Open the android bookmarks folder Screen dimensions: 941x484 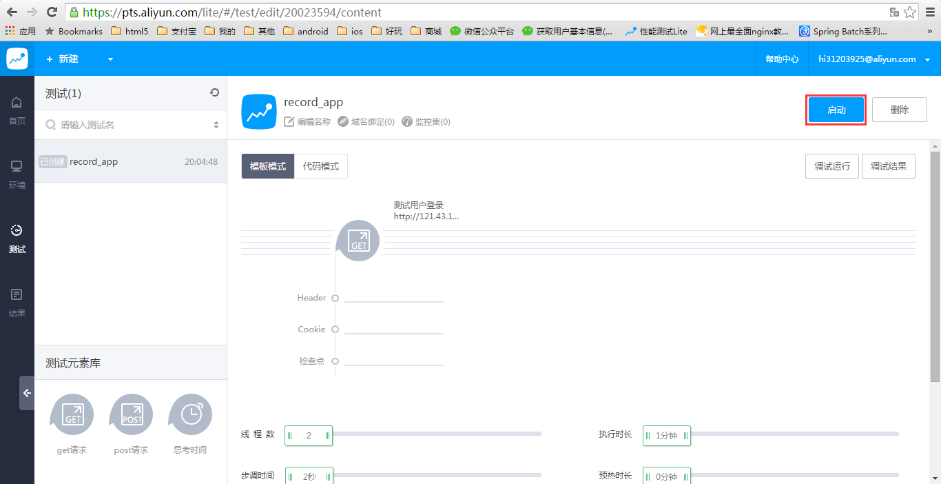(x=305, y=31)
